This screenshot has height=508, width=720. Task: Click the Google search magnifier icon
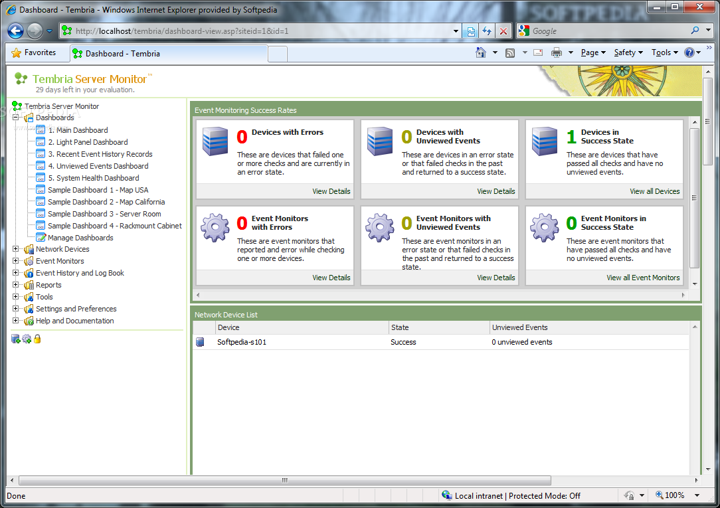pos(695,31)
